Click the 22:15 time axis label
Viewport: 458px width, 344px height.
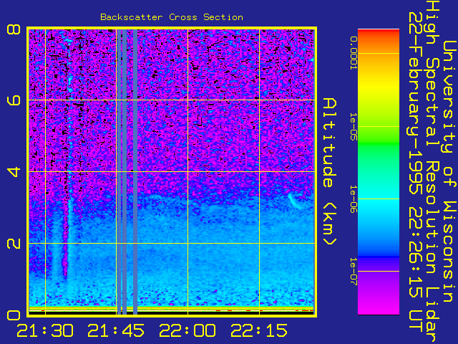click(x=259, y=330)
